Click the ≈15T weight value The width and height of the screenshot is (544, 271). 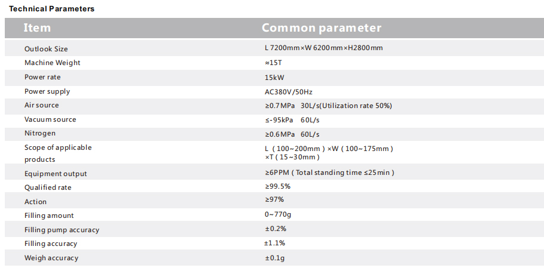click(x=273, y=63)
